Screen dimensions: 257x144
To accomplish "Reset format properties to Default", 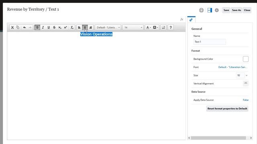I will coord(227,108).
